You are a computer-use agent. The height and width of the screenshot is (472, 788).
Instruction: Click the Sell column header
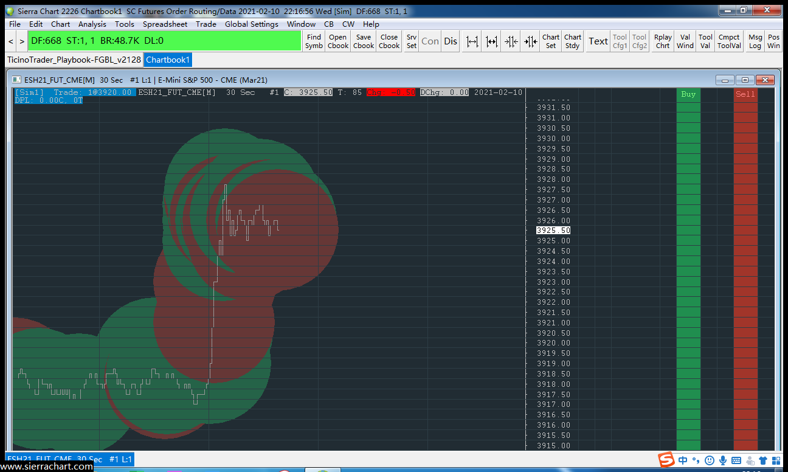tap(745, 94)
